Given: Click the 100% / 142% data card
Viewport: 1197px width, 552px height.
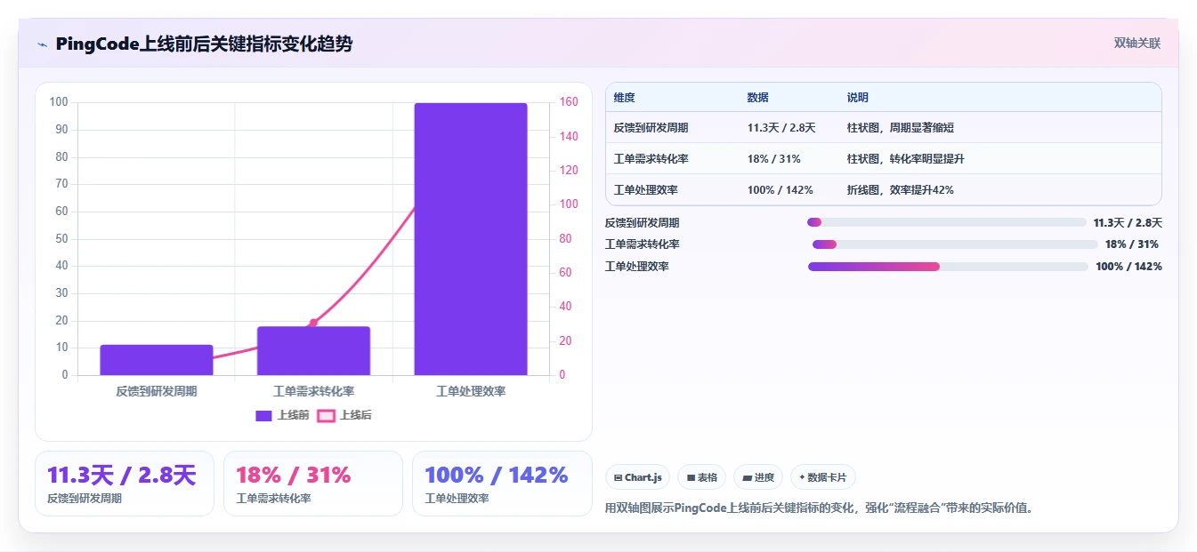Looking at the screenshot, I should pyautogui.click(x=502, y=484).
